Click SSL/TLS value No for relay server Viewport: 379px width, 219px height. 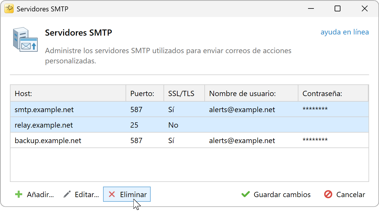point(173,125)
